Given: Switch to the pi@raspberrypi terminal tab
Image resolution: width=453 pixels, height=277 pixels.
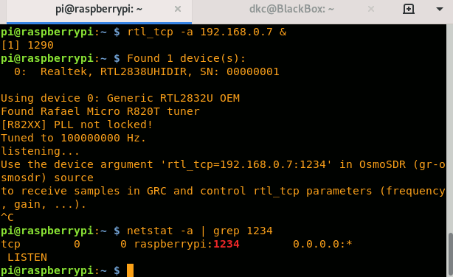Looking at the screenshot, I should 99,10.
